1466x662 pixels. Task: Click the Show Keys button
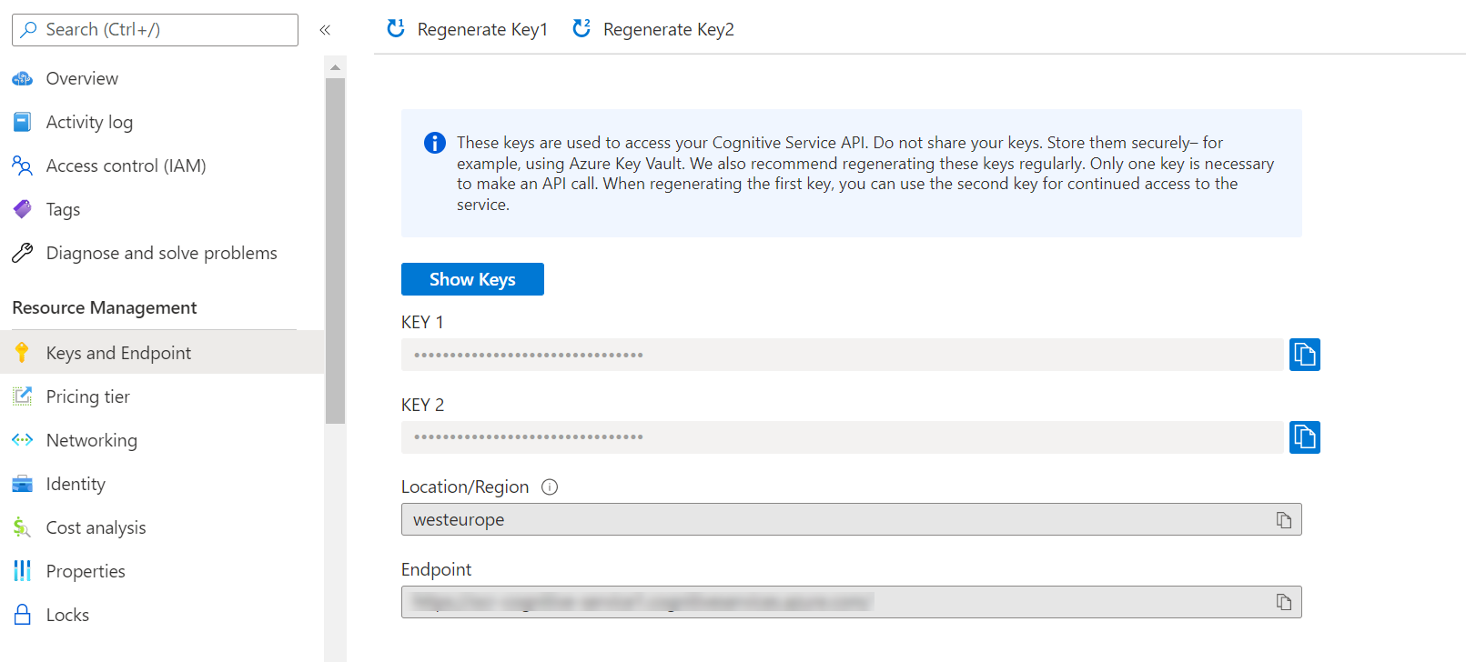coord(472,279)
